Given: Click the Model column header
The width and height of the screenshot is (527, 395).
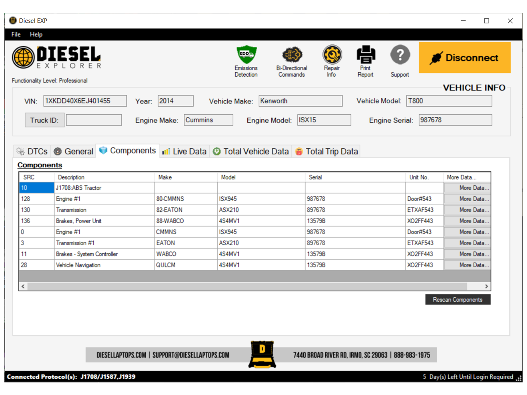Looking at the screenshot, I should [261, 177].
